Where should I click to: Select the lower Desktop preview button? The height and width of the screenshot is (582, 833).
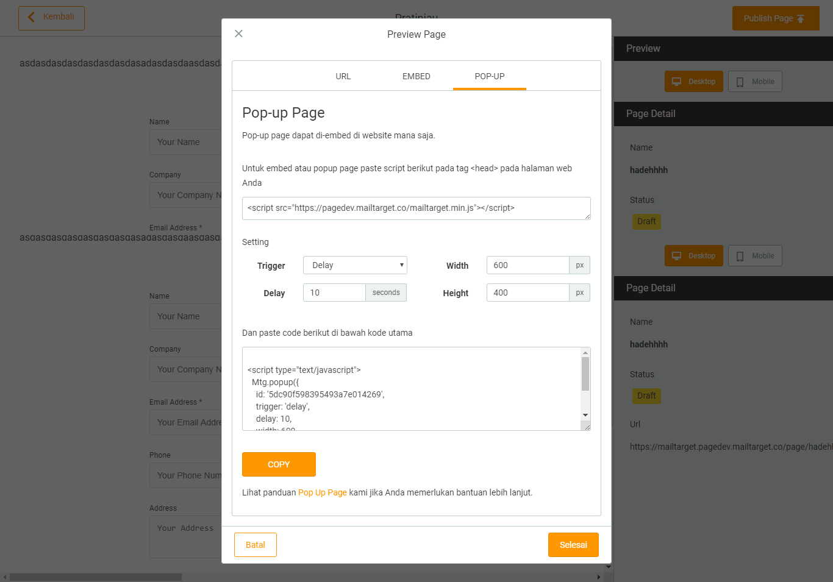(694, 256)
